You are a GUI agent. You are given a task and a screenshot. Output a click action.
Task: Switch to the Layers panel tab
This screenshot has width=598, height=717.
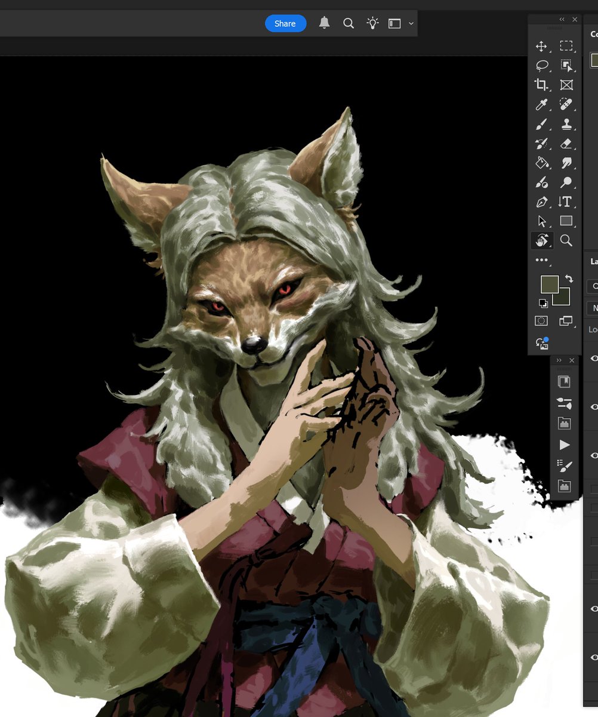(x=594, y=262)
